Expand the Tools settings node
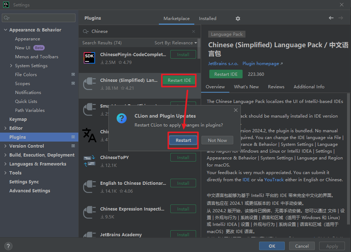This screenshot has height=252, width=351. pyautogui.click(x=5, y=173)
